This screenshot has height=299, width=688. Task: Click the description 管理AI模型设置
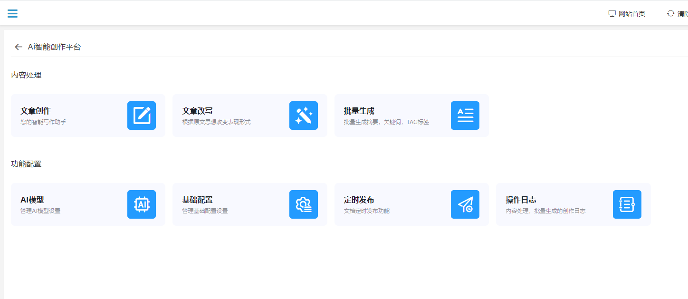(40, 211)
